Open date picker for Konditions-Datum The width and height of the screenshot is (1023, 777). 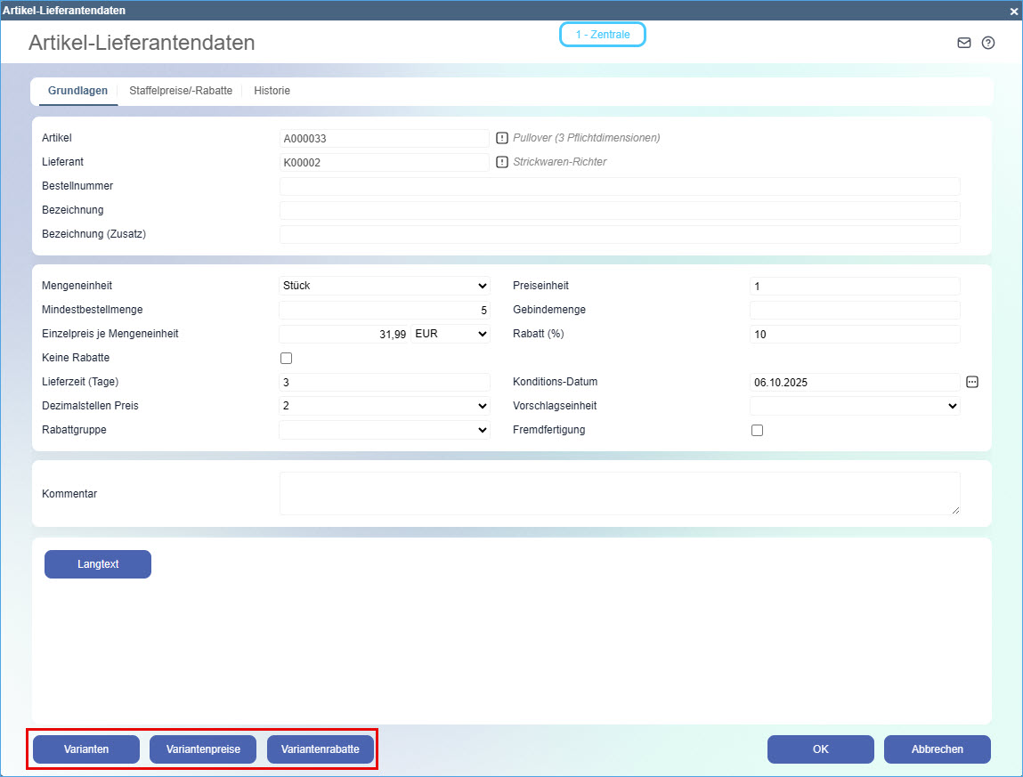972,382
